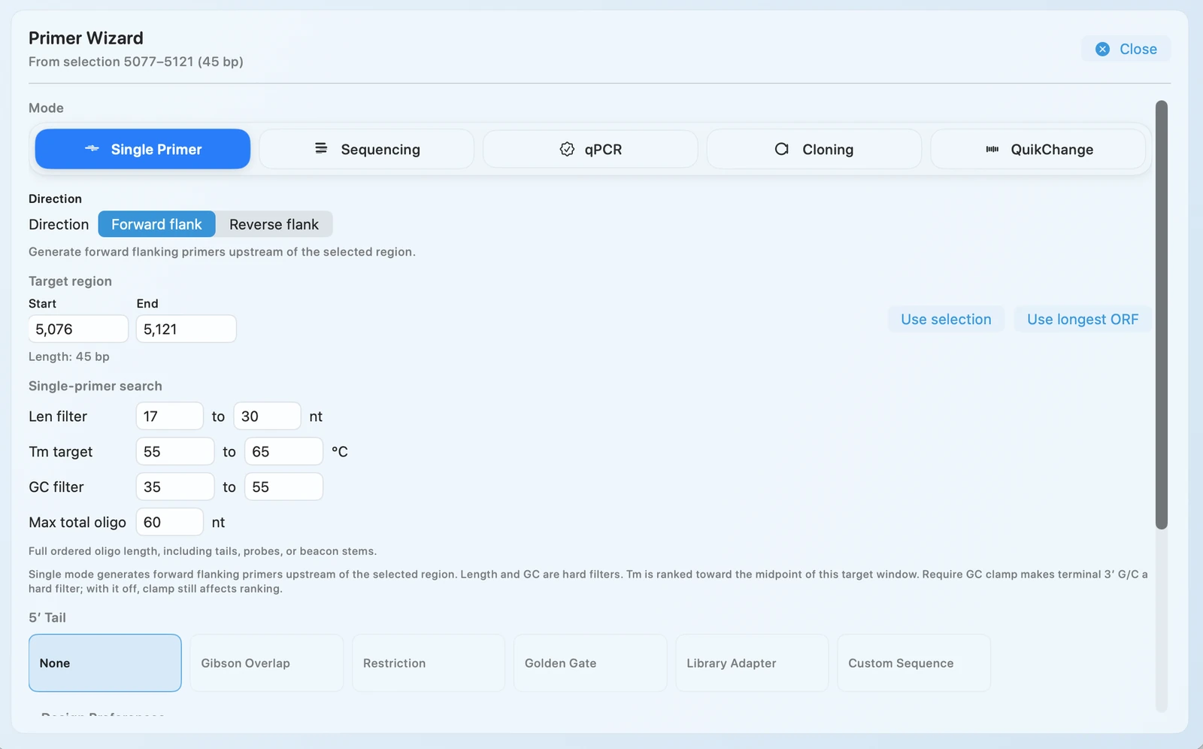Click the target region End field
Viewport: 1203px width, 749px height.
click(x=186, y=329)
